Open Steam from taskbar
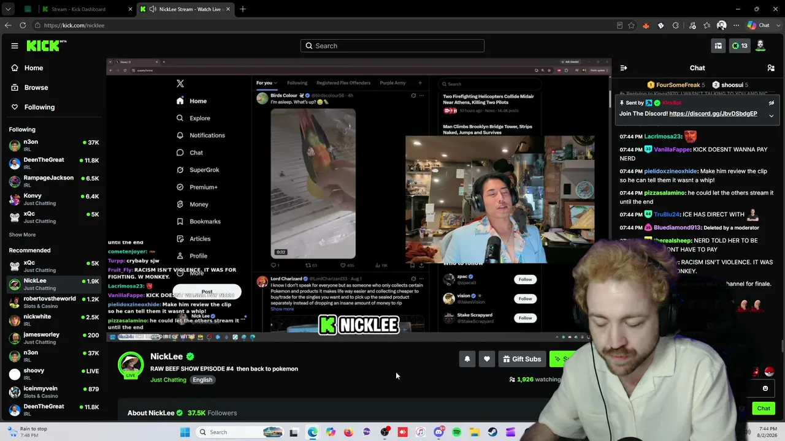This screenshot has height=441, width=785. pos(492,432)
